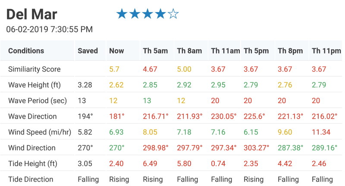Viewport: 345px width, 186px height.
Task: Select the Th 5pm forecast column
Action: [256, 51]
